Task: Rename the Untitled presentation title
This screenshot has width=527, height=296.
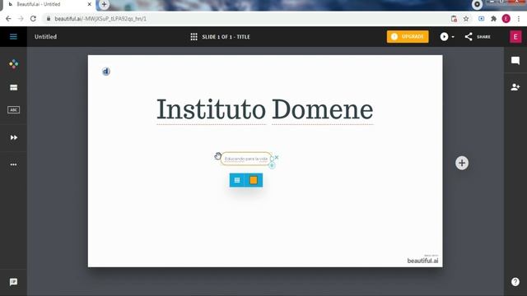Action: (x=46, y=36)
